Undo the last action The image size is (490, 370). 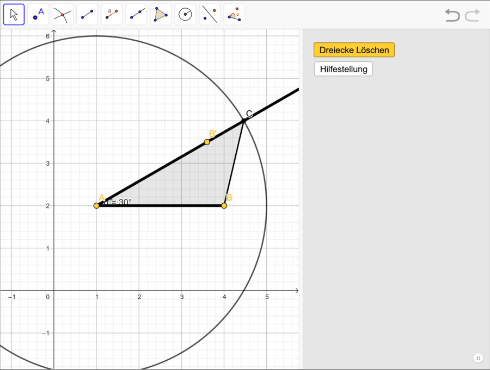pyautogui.click(x=452, y=15)
